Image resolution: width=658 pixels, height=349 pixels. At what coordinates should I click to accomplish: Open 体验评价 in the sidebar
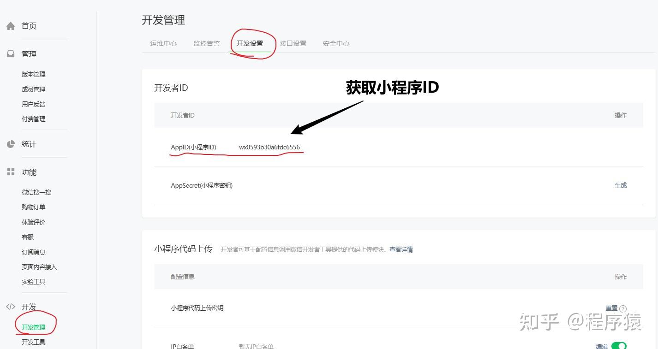tap(34, 222)
